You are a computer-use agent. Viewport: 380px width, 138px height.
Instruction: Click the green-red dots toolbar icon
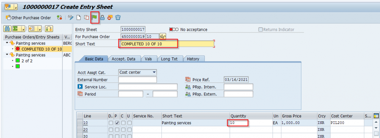coord(59,17)
